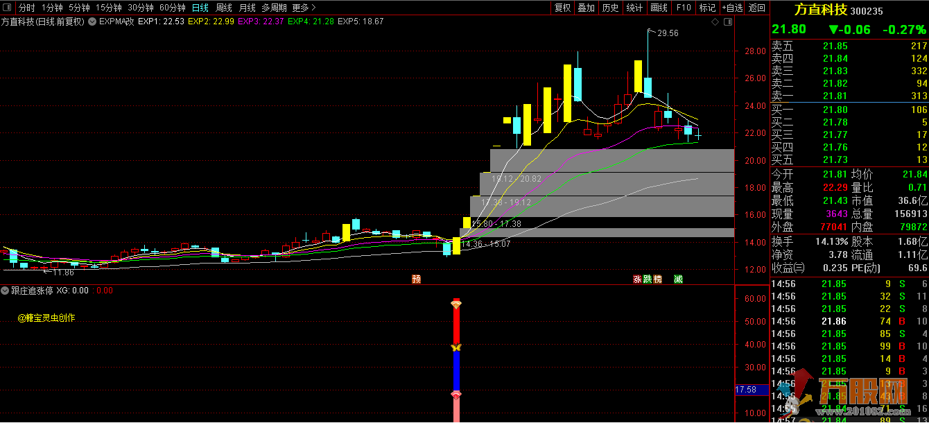This screenshot has width=929, height=423.
Task: Click the 买二 price 21.78 row
Action: pyautogui.click(x=849, y=122)
